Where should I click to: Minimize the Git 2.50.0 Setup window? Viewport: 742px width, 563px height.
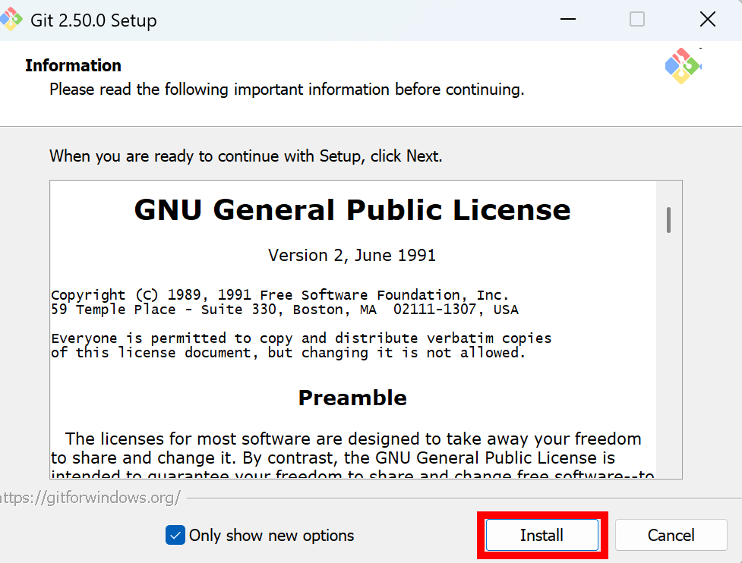coord(568,20)
